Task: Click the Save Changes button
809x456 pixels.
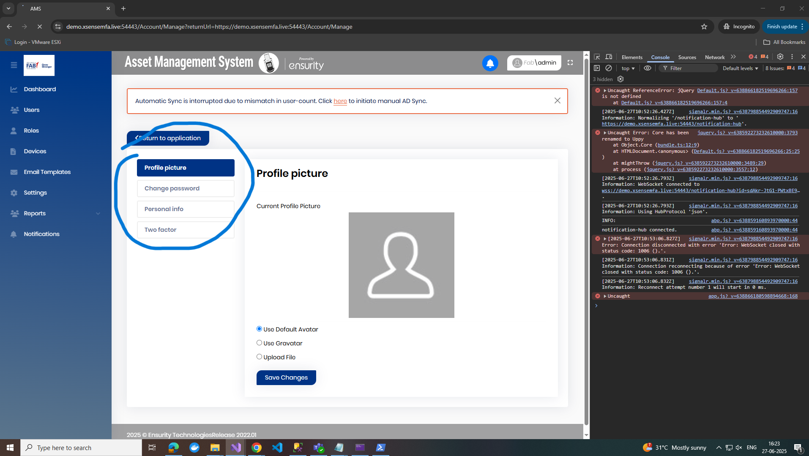Action: 286,377
